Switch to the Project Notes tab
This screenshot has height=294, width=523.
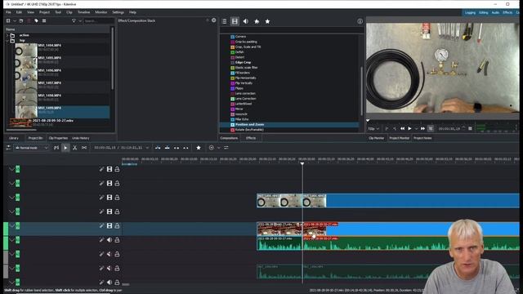coord(422,138)
